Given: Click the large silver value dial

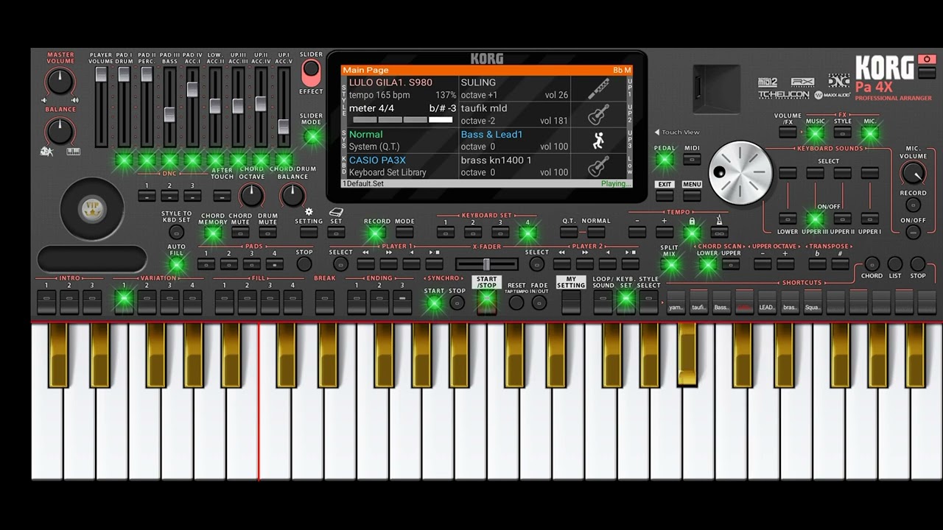Looking at the screenshot, I should pyautogui.click(x=740, y=173).
